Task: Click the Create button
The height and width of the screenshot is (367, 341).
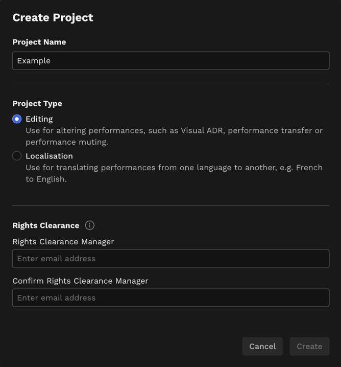Action: [x=309, y=347]
